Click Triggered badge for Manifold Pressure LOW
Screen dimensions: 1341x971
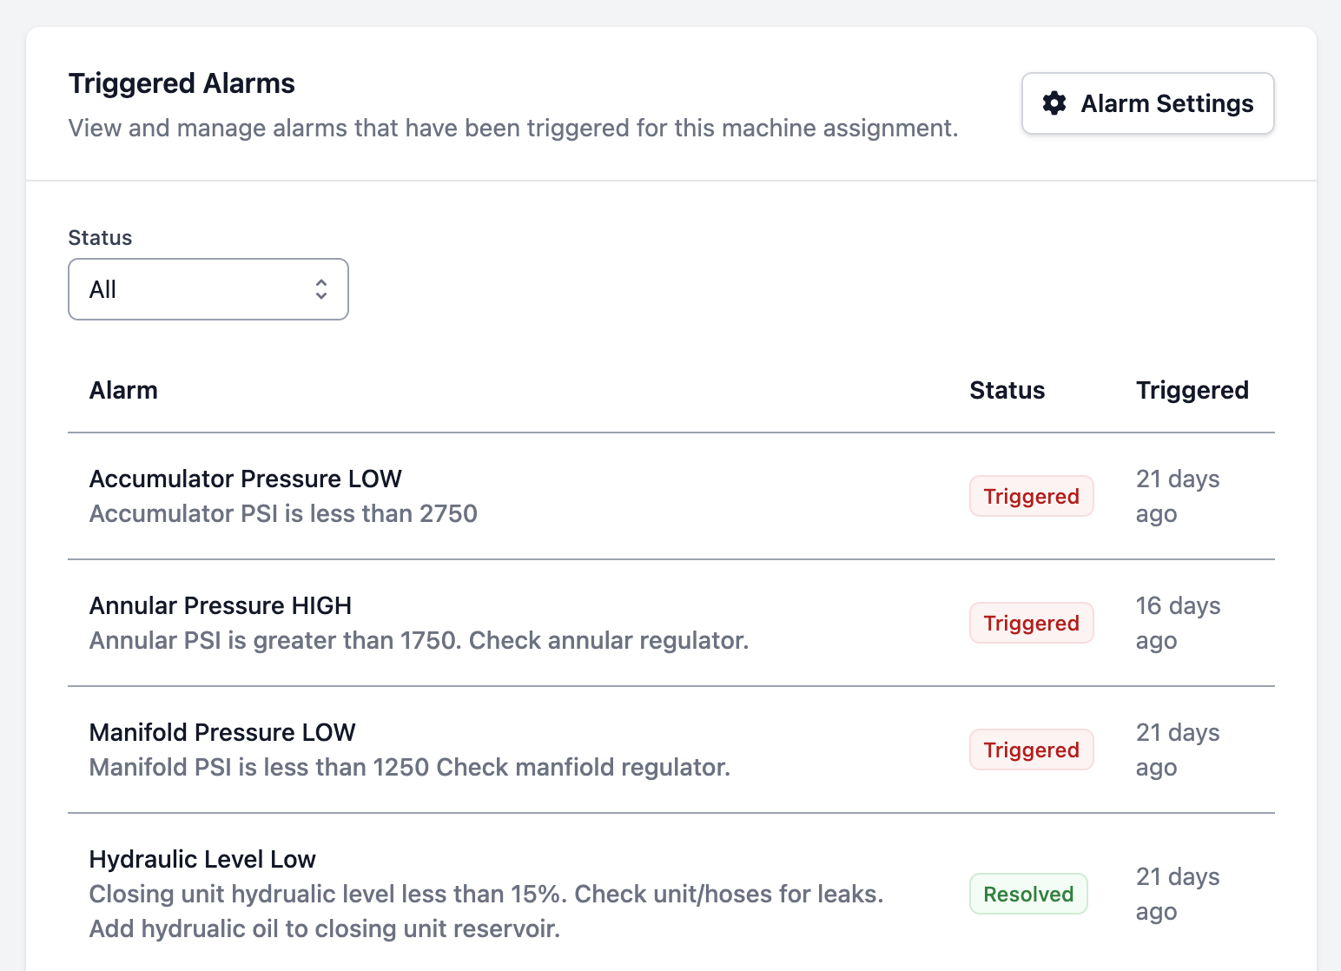click(1031, 750)
